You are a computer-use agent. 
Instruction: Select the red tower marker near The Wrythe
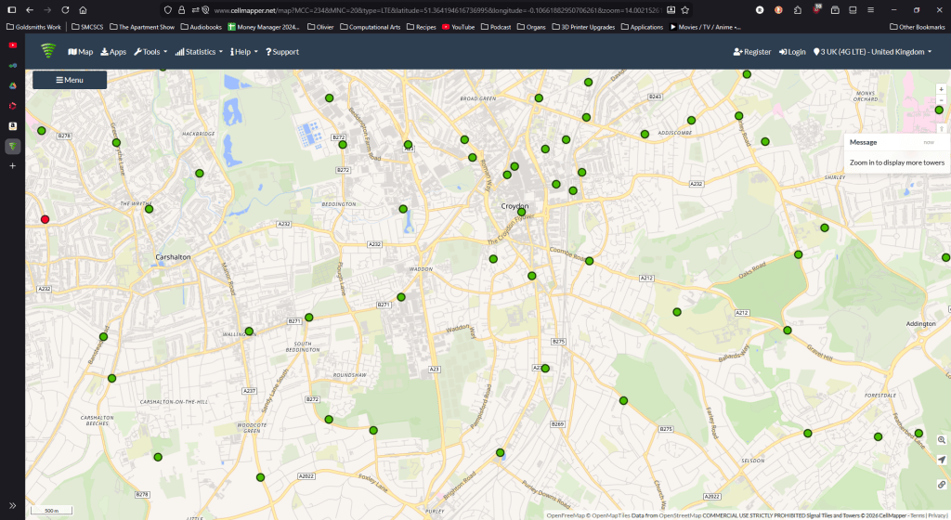pos(45,219)
